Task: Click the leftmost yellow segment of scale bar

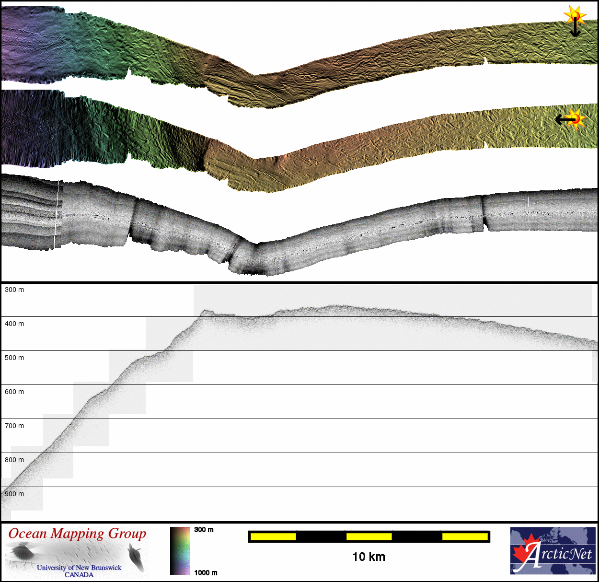Action: coord(273,537)
